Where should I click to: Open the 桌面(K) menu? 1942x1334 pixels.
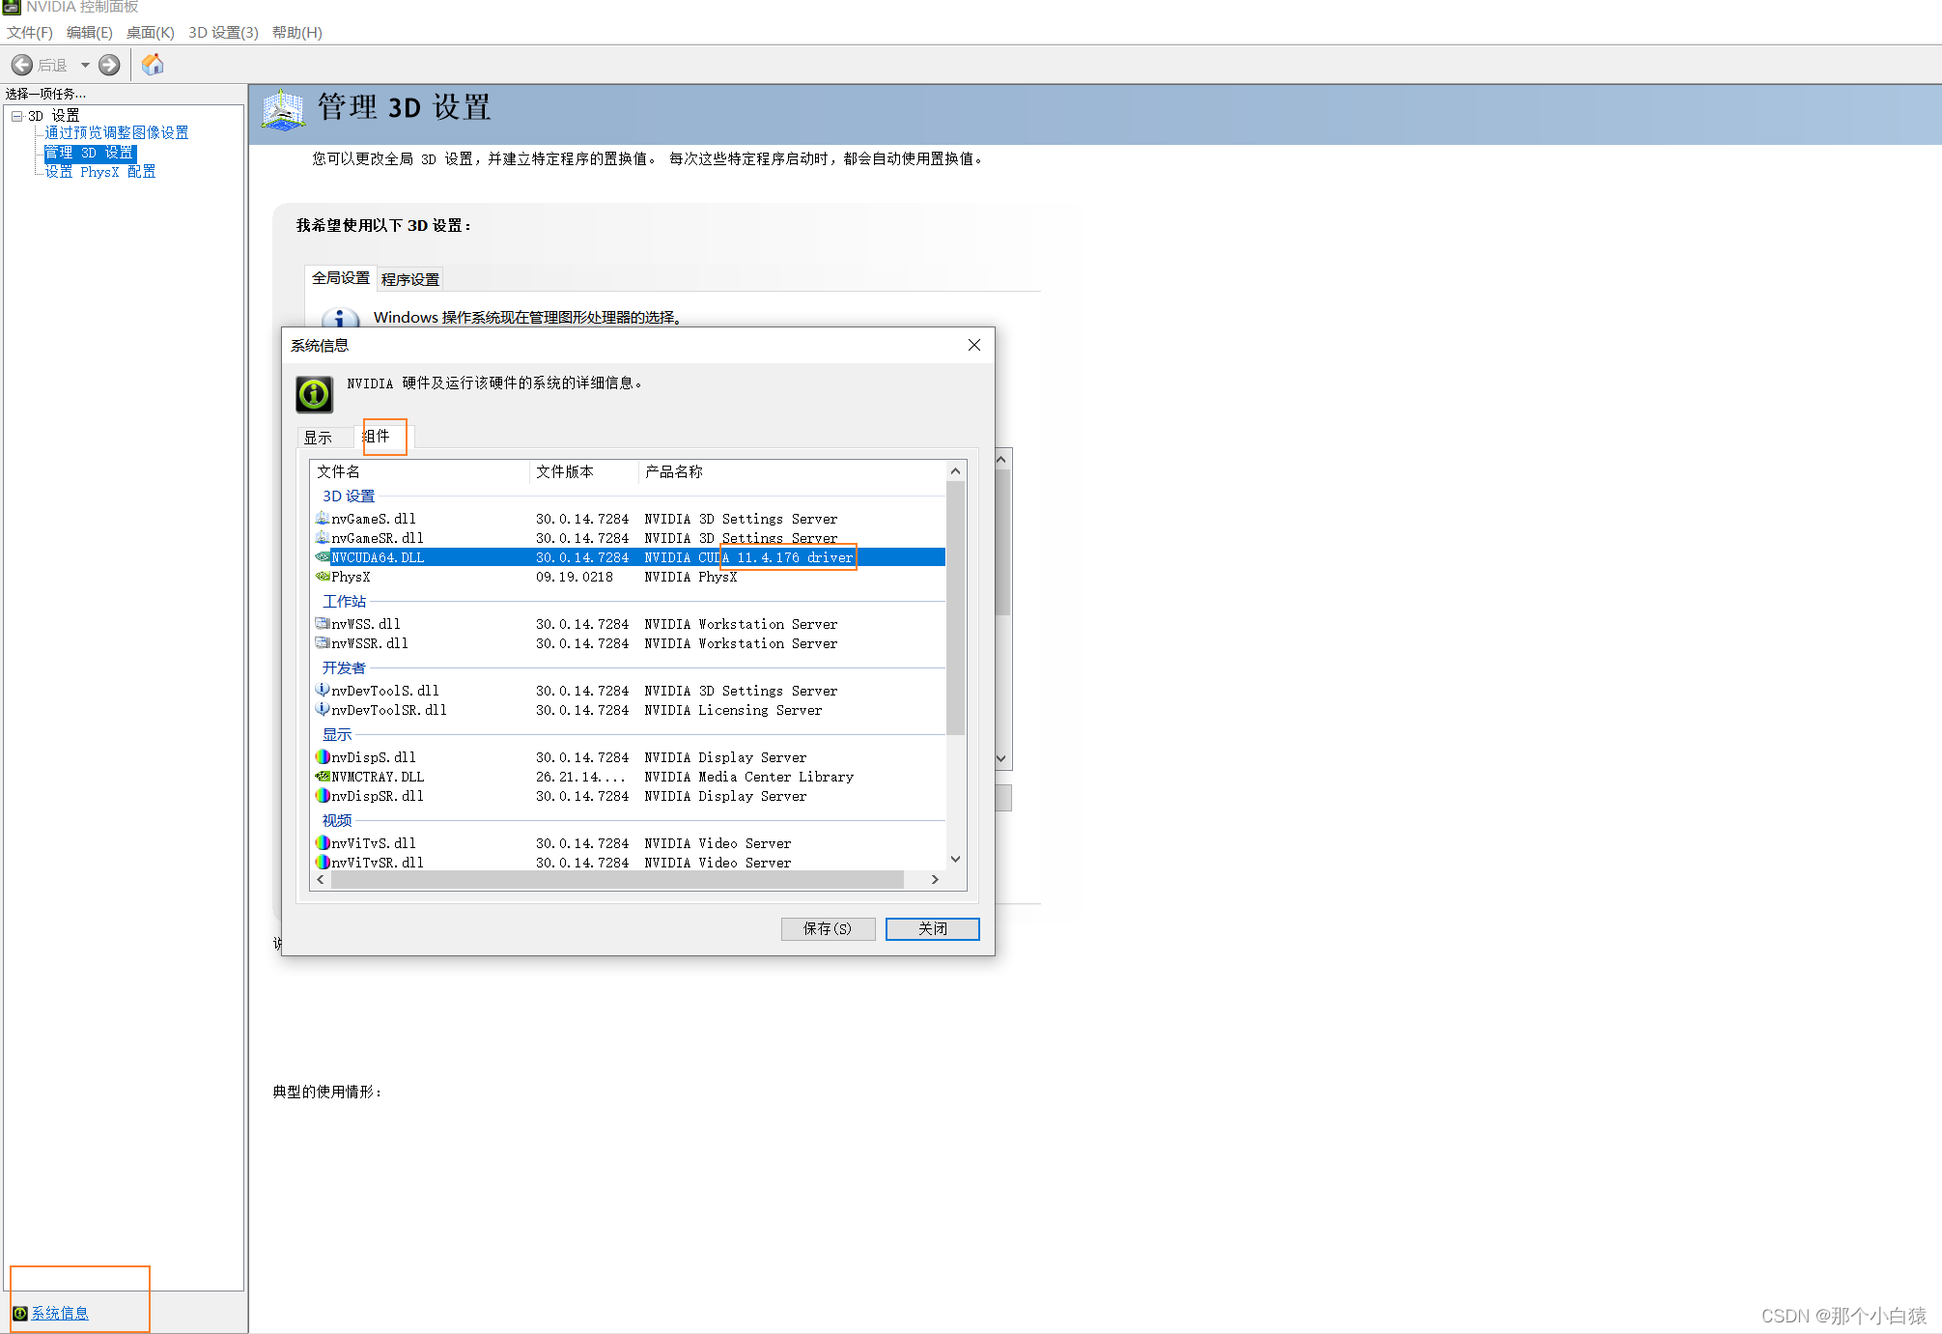151,32
